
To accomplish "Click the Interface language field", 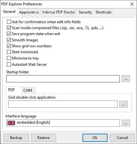I will 63,123.
